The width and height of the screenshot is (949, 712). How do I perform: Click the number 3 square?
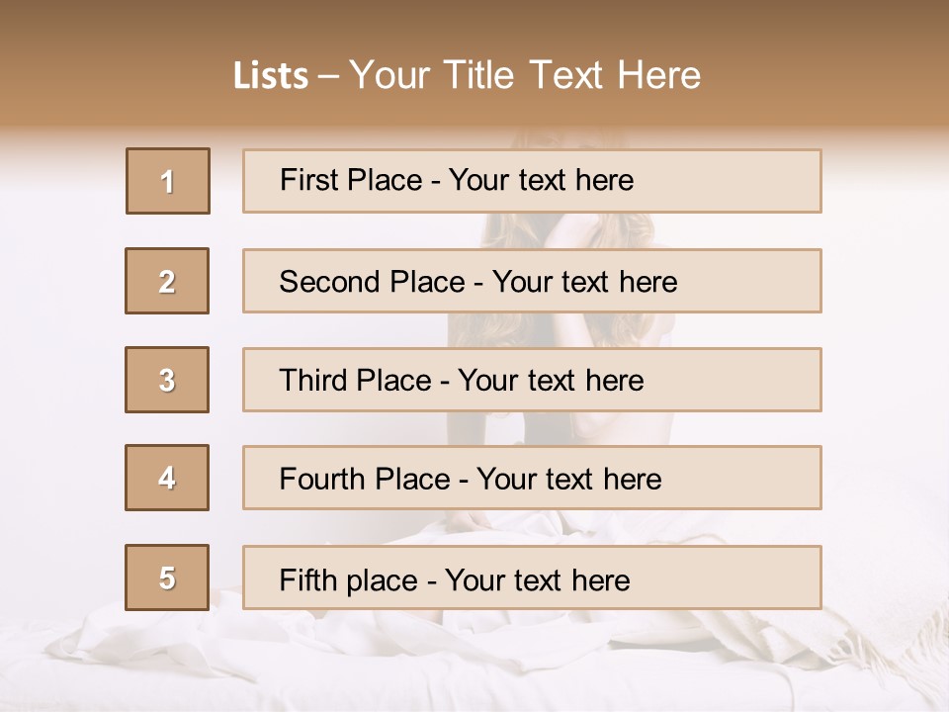pyautogui.click(x=167, y=380)
